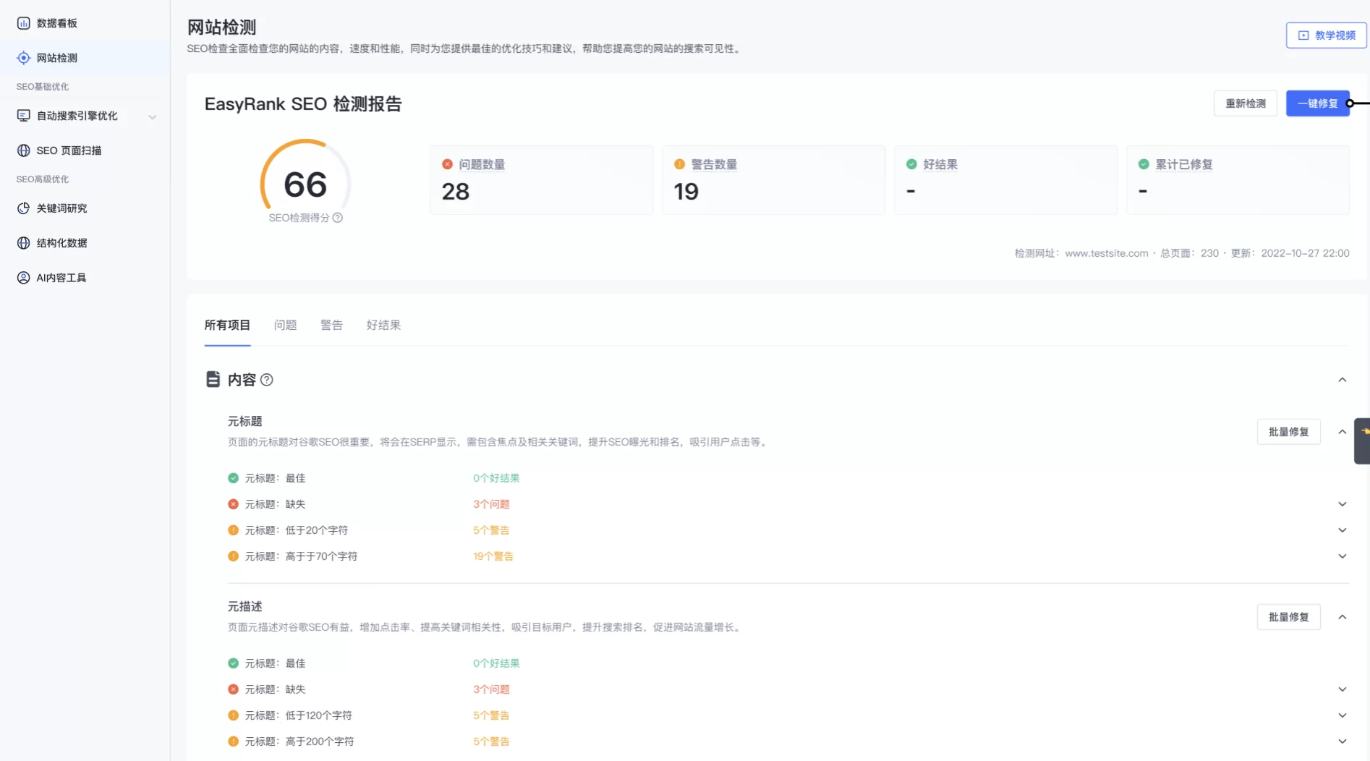Viewport: 1370px width, 761px height.
Task: Click 批量修复 for the 元描述 group
Action: pyautogui.click(x=1288, y=617)
